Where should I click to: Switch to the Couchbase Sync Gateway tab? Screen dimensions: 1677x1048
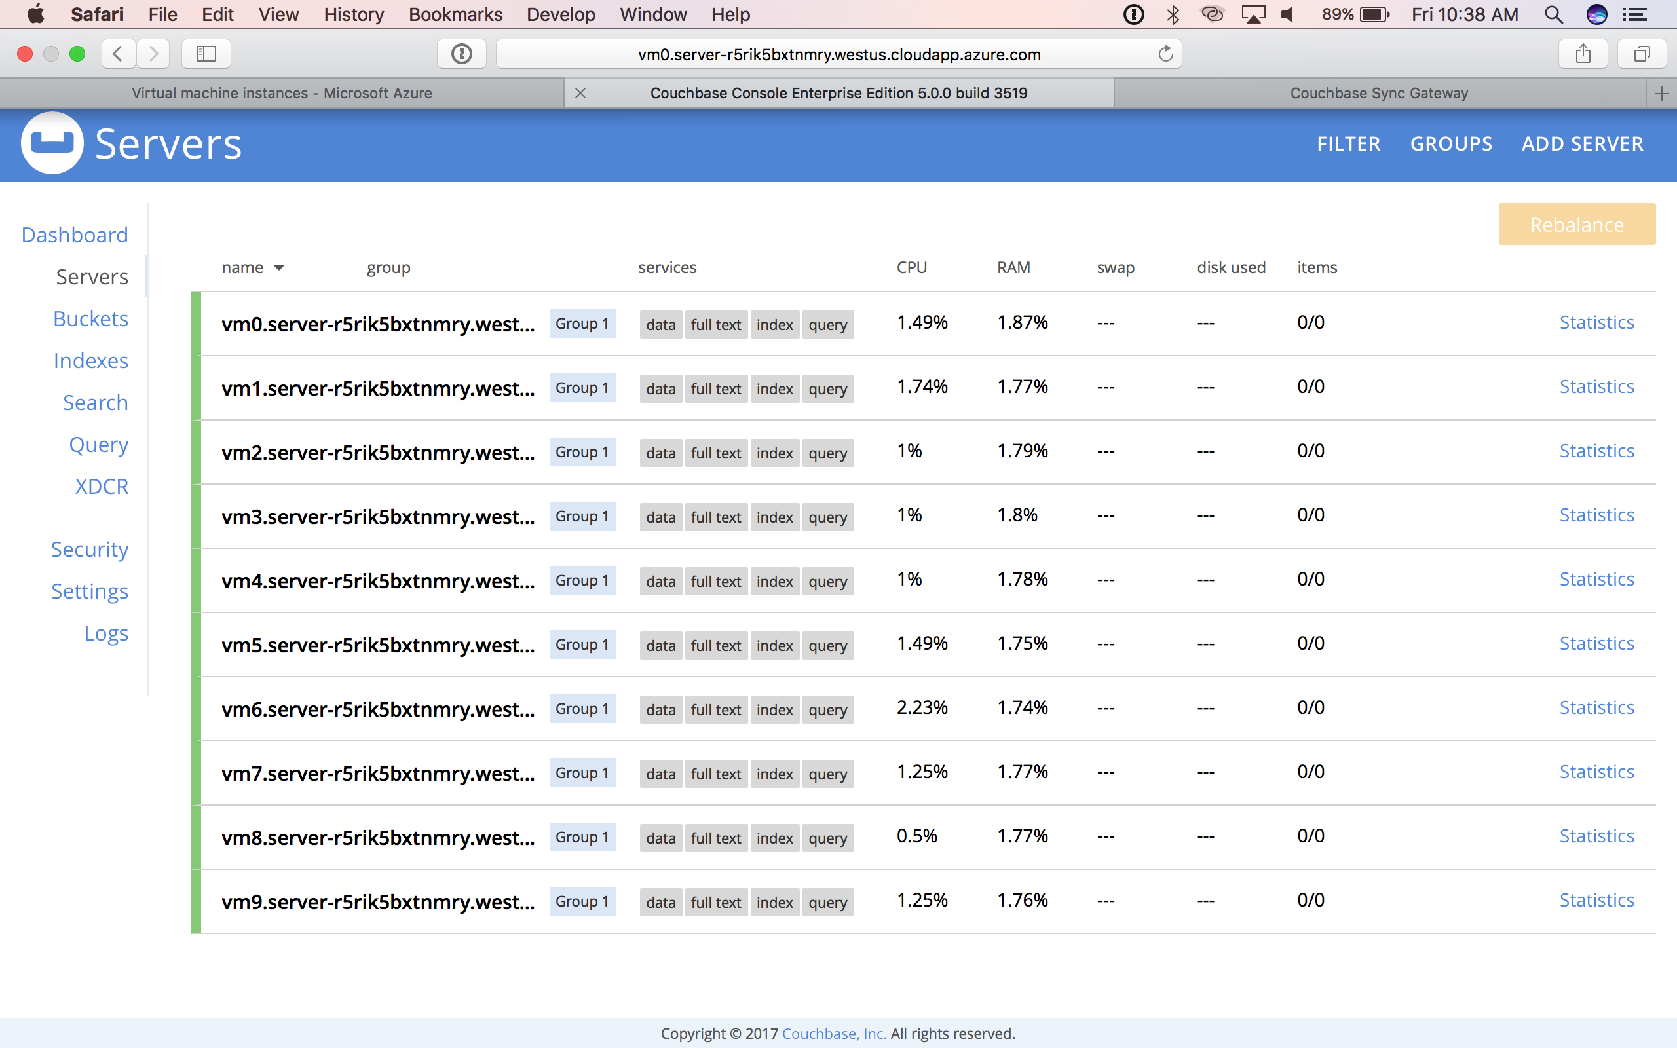point(1378,93)
